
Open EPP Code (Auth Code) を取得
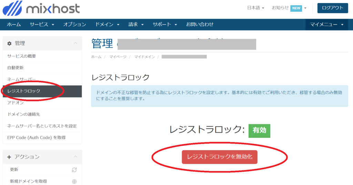(x=36, y=138)
